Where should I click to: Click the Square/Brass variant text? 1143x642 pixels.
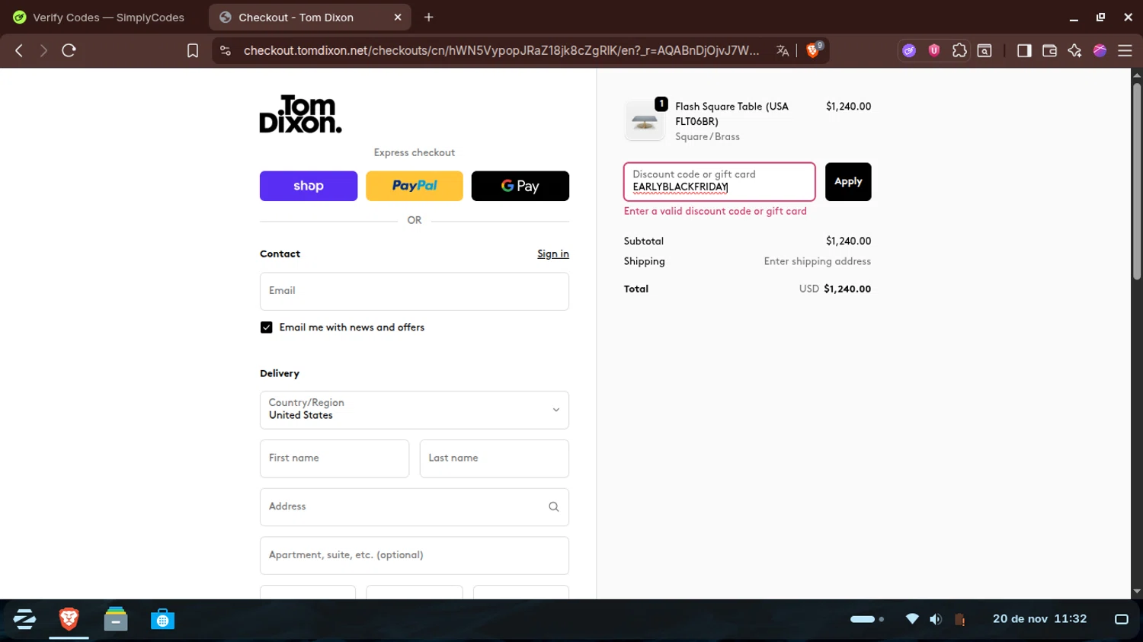coord(707,137)
